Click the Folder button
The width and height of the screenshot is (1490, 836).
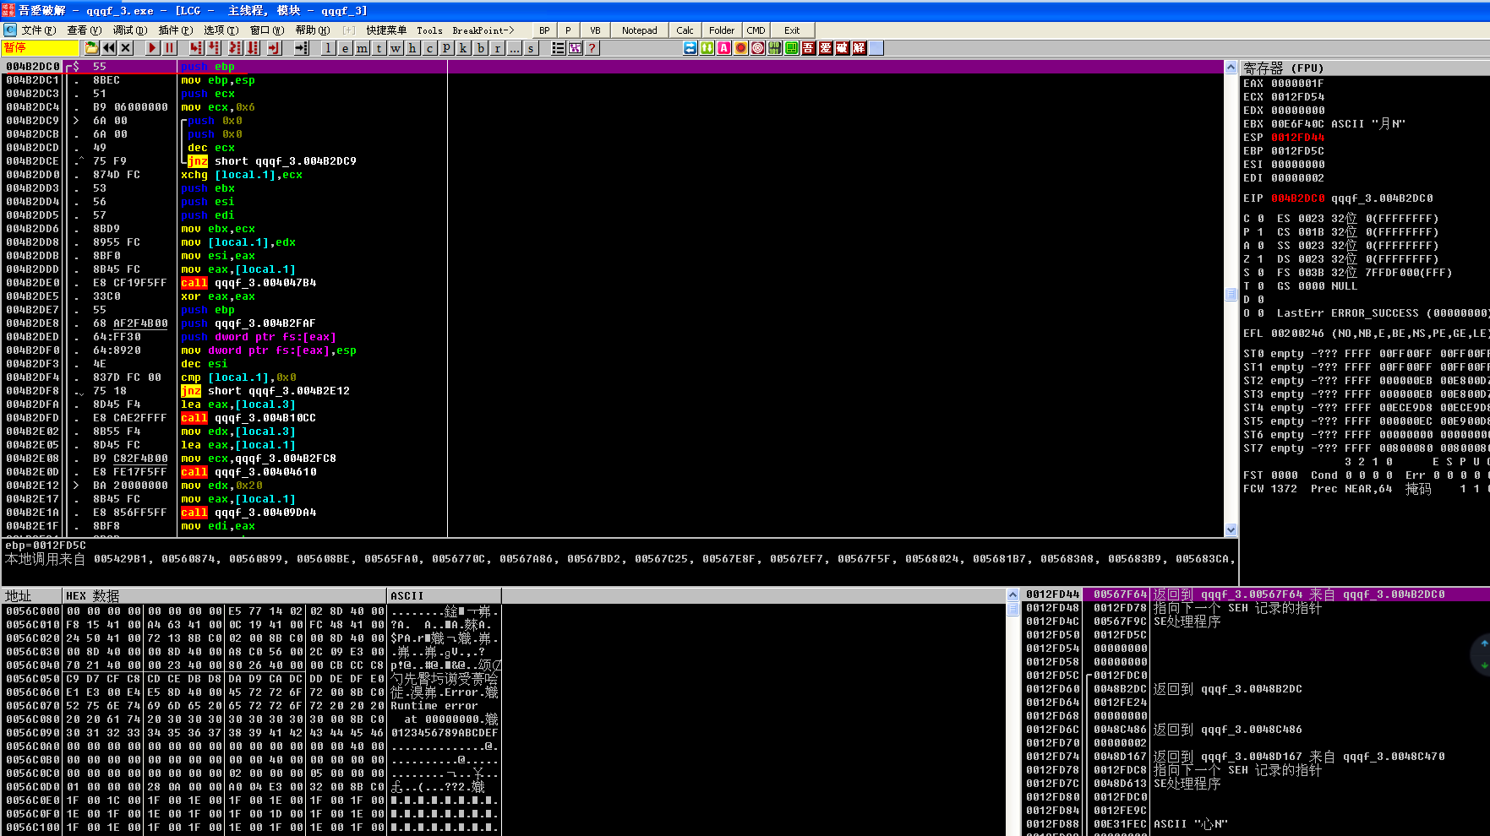click(721, 30)
